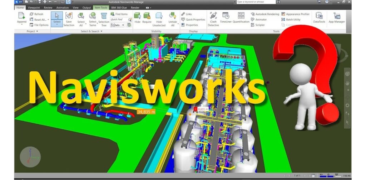Click the Select All icon
This screenshot has width=366, height=180.
[x=81, y=16]
